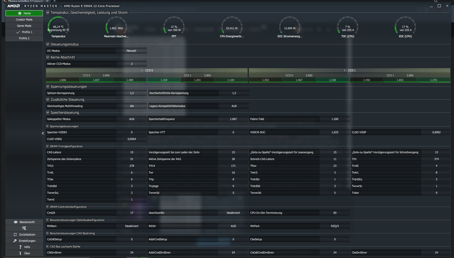Open the Home tab in sidebar
Screen dimensions: 454x258
[24, 13]
